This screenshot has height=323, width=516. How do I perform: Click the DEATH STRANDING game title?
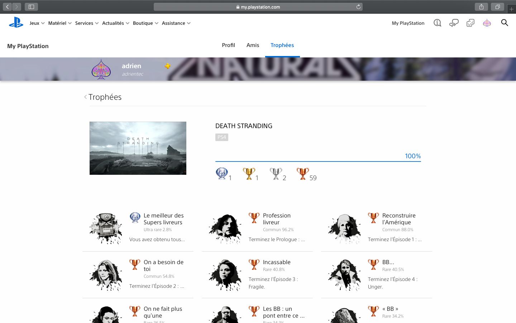pyautogui.click(x=244, y=126)
